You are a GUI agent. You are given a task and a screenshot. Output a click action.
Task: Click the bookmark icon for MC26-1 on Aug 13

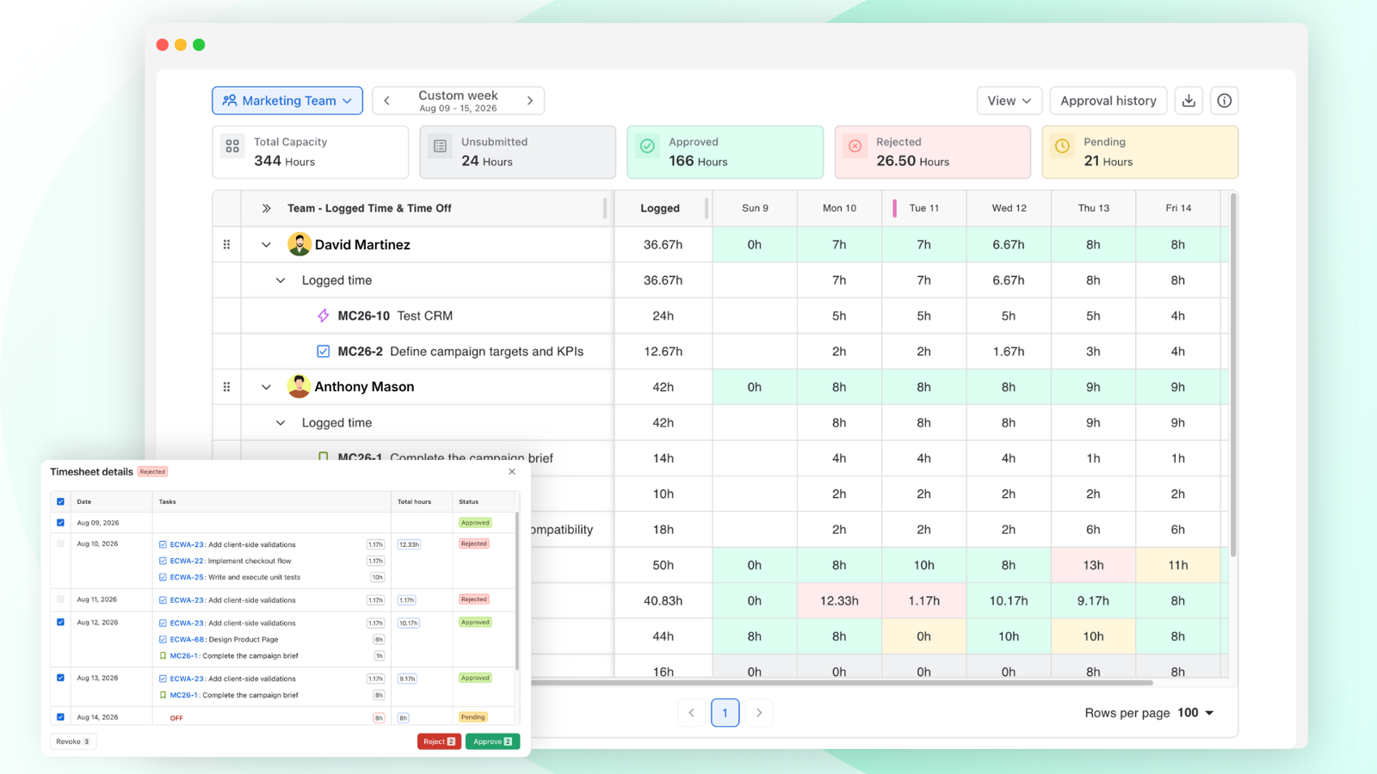click(163, 695)
